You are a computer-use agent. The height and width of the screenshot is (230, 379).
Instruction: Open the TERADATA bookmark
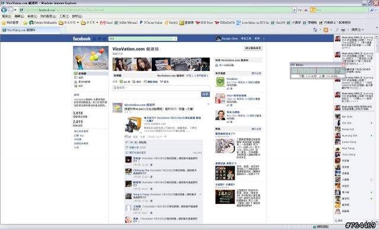pos(224,22)
